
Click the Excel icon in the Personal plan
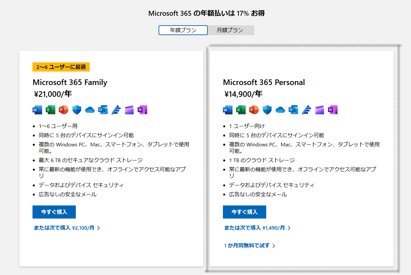(241, 110)
